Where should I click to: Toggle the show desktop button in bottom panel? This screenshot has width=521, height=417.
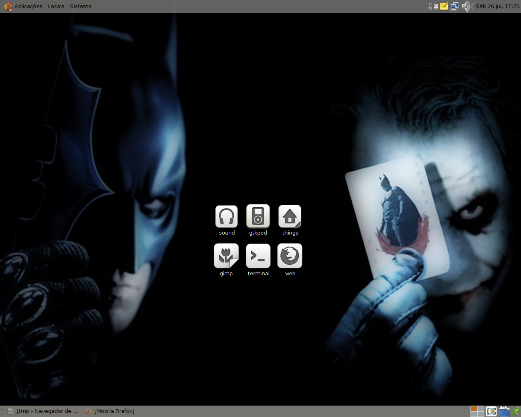point(491,411)
